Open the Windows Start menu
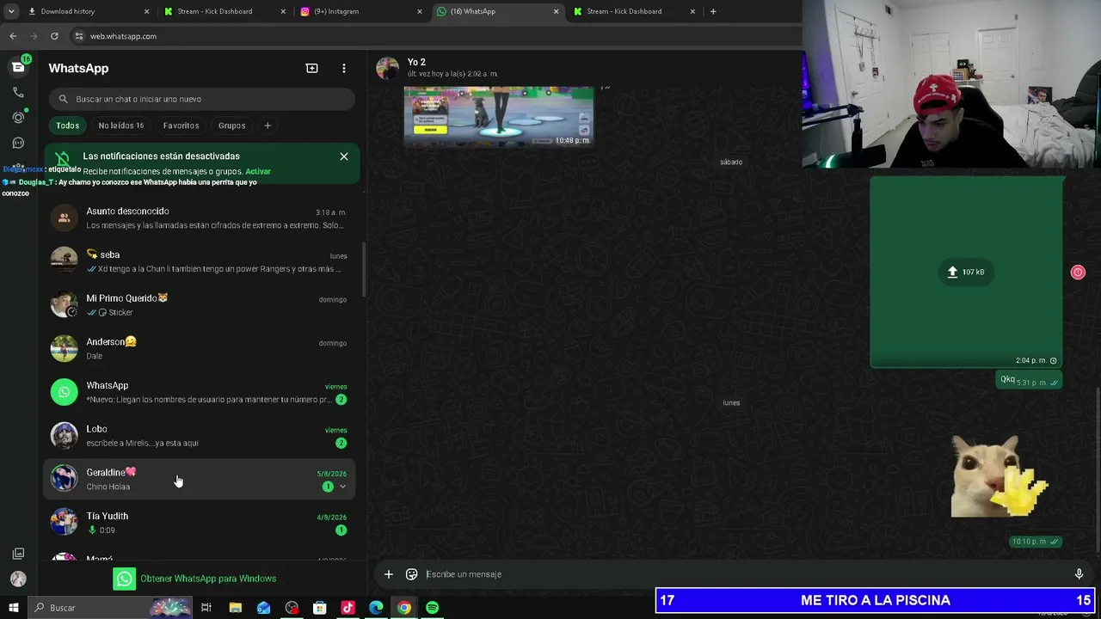Viewport: 1101px width, 619px height. [x=13, y=608]
